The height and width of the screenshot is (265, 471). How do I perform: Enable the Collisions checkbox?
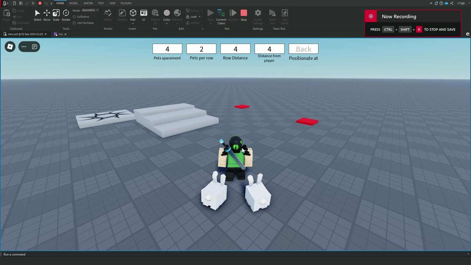pos(74,17)
